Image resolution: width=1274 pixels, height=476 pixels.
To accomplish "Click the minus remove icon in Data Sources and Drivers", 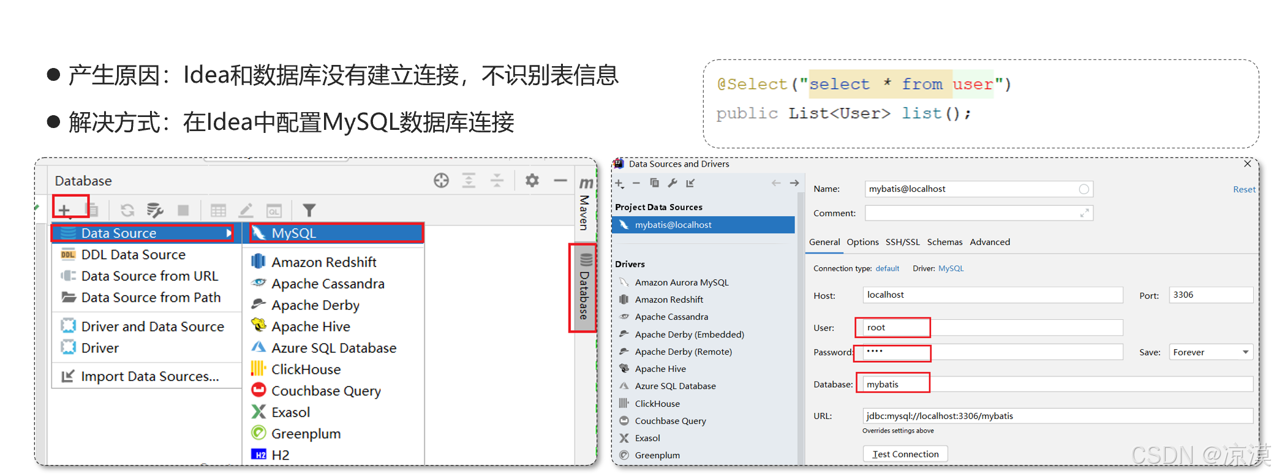I will (x=636, y=183).
